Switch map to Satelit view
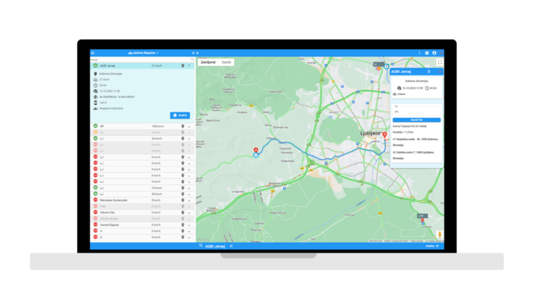This screenshot has height=300, width=534. pyautogui.click(x=226, y=62)
